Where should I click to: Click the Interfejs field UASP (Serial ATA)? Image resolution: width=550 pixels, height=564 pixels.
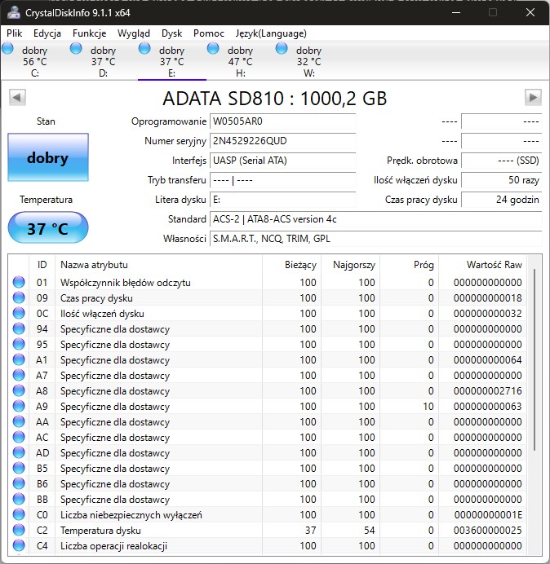point(282,161)
